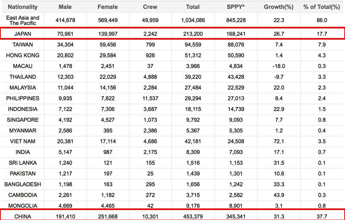This screenshot has height=220, width=345.
Task: Click East Asia percent of total 86.0
Action: [322, 20]
